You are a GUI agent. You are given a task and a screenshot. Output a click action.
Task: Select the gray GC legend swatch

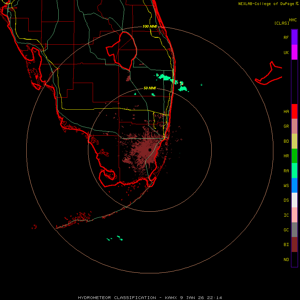point(294,230)
